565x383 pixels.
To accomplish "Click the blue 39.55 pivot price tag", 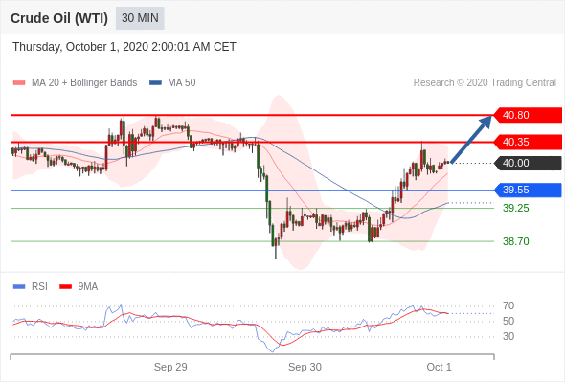I will [x=528, y=190].
